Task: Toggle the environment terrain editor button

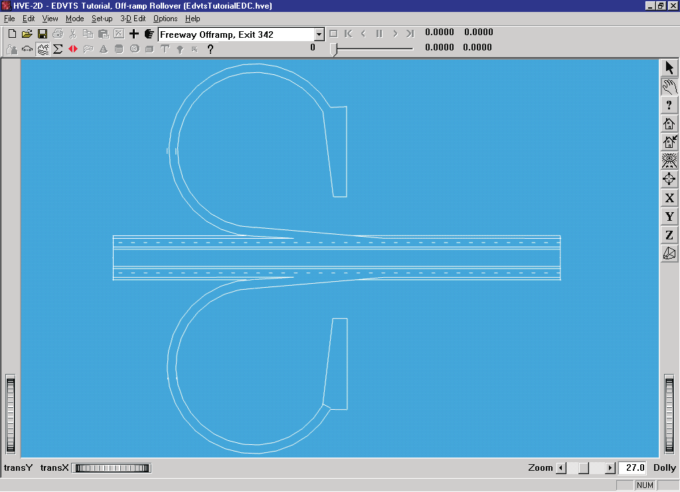Action: click(42, 49)
